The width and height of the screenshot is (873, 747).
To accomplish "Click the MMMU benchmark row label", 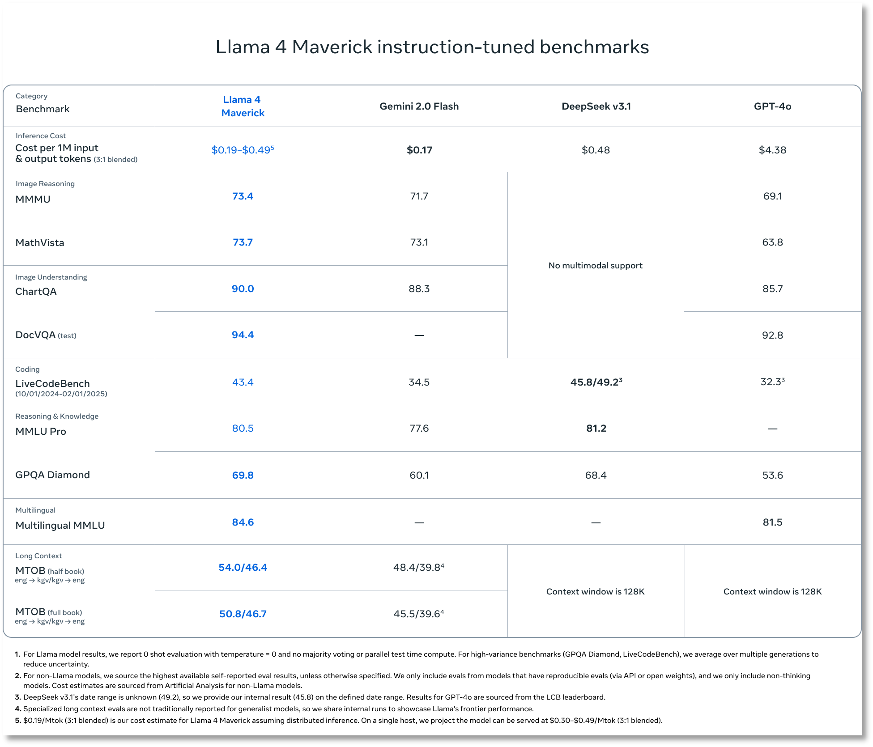I will [x=33, y=199].
